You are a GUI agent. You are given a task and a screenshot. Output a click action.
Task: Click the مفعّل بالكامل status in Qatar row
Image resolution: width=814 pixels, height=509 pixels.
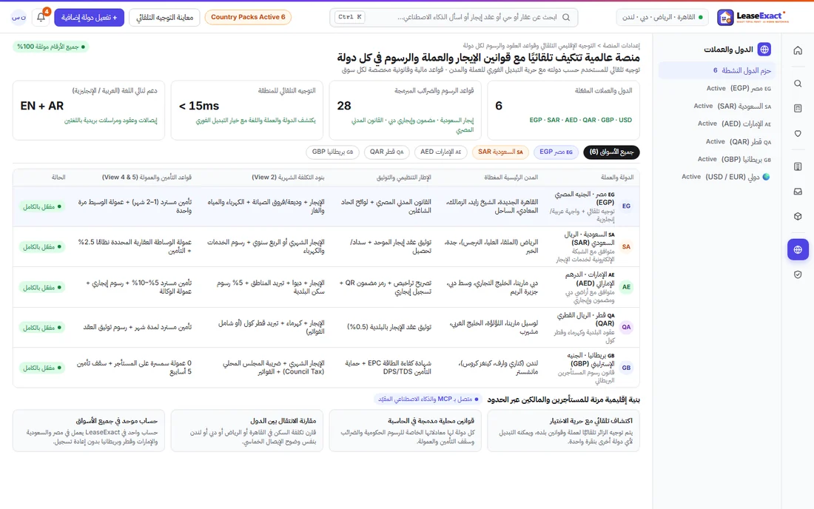[41, 328]
